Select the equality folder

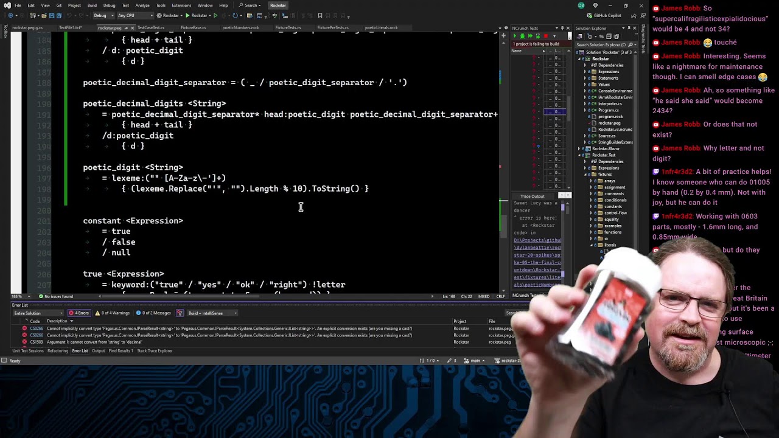click(x=613, y=219)
